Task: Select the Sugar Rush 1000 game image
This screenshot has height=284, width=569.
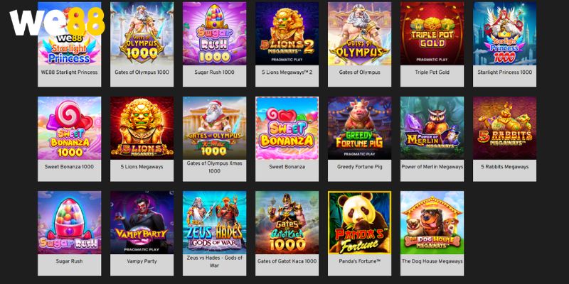Action: click(x=215, y=33)
